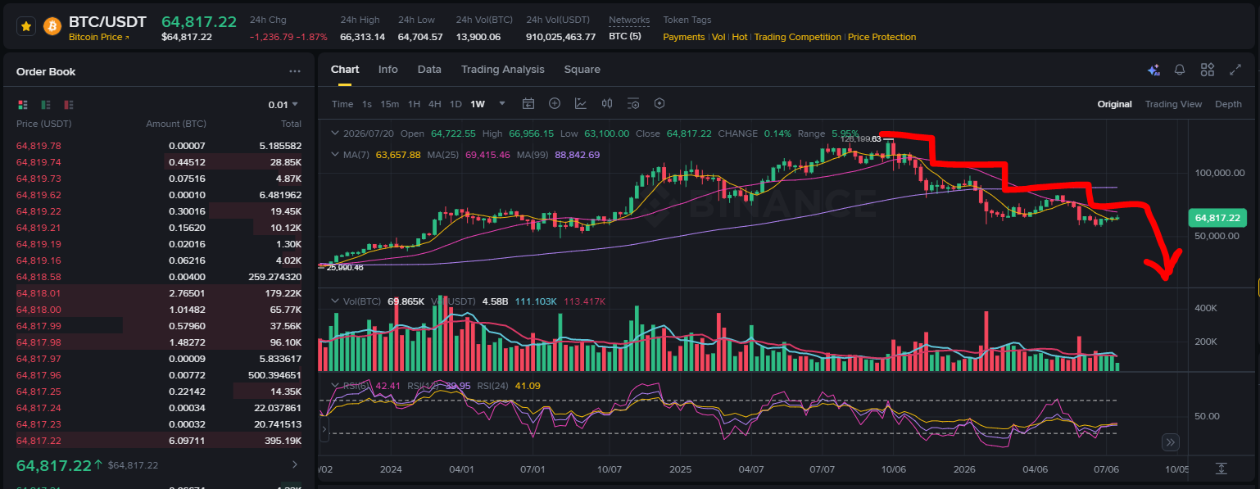Open the go-to-date calendar icon

click(x=528, y=104)
